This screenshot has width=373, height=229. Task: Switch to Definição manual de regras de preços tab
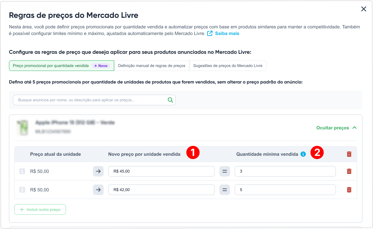pos(152,66)
